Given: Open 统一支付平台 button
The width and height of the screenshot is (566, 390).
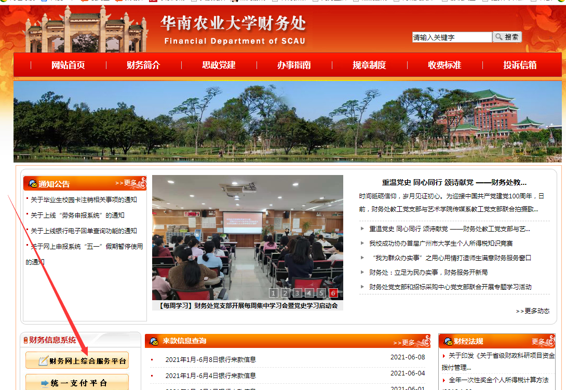Looking at the screenshot, I should pos(77,382).
